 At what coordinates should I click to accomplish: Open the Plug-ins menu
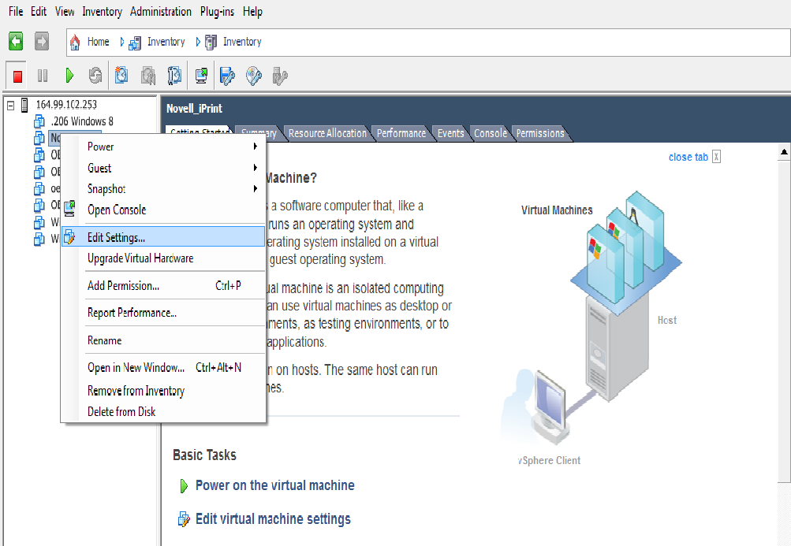coord(217,11)
